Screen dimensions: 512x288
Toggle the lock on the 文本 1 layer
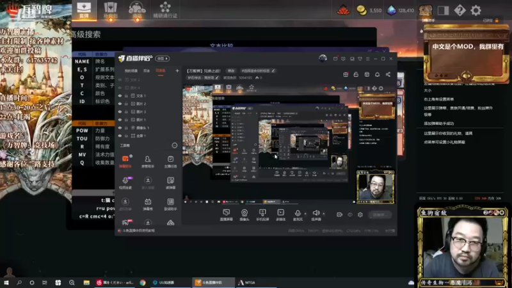126,95
